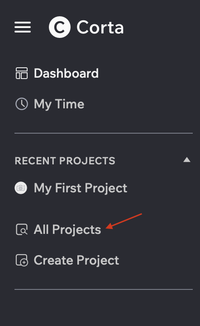Open the Dashboard page
Viewport: 200px width, 326px height.
[x=66, y=73]
